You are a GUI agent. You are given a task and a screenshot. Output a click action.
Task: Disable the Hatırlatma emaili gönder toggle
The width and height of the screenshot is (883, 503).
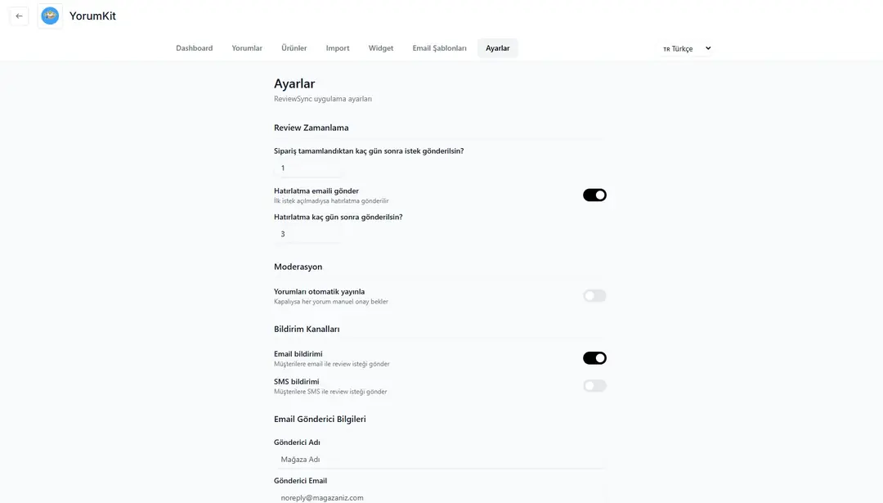(x=594, y=195)
